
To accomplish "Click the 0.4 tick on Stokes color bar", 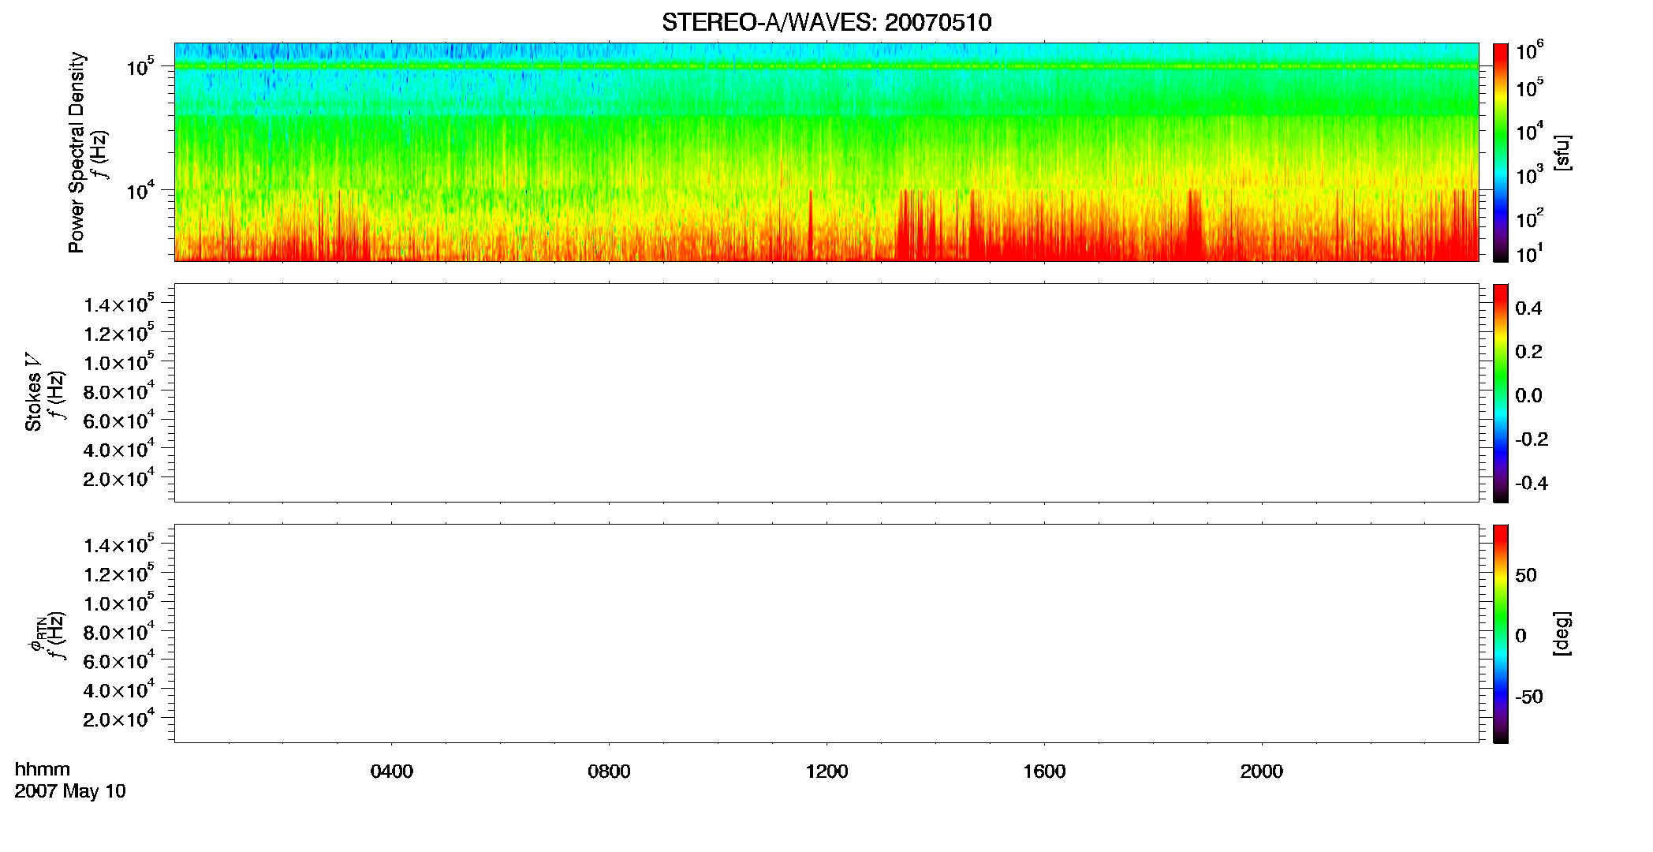I will click(x=1528, y=308).
